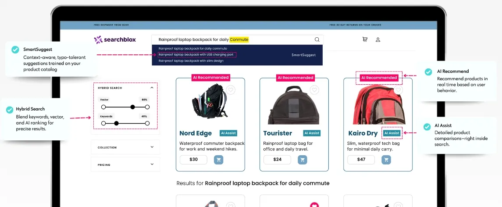The width and height of the screenshot is (502, 207).
Task: Click the search magnifier icon
Action: pos(317,40)
